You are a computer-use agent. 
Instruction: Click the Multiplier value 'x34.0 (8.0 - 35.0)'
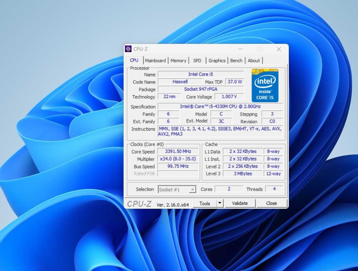click(x=178, y=159)
